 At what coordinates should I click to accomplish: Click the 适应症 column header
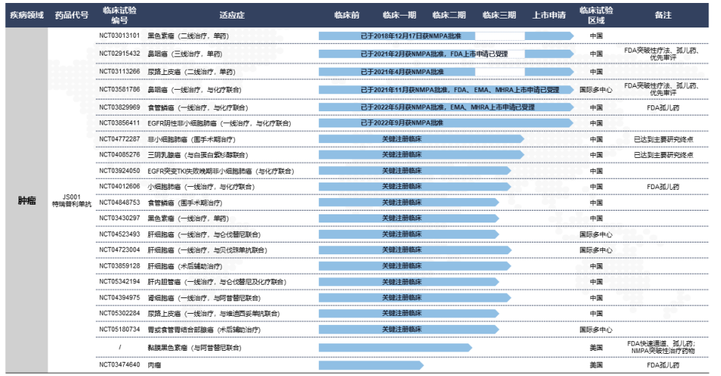tap(230, 15)
